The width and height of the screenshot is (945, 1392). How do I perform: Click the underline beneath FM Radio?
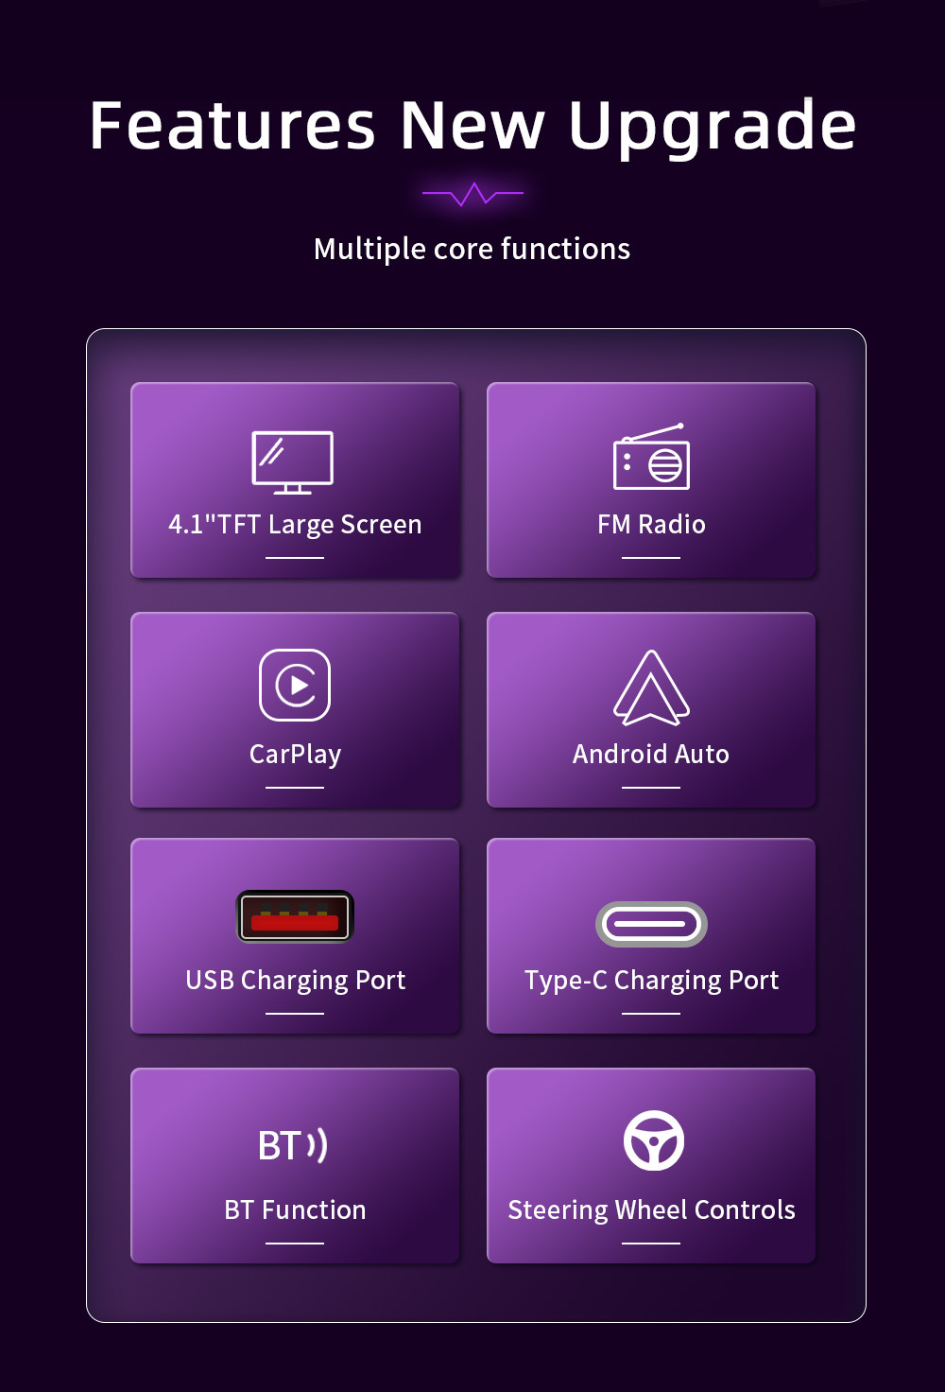(x=651, y=558)
